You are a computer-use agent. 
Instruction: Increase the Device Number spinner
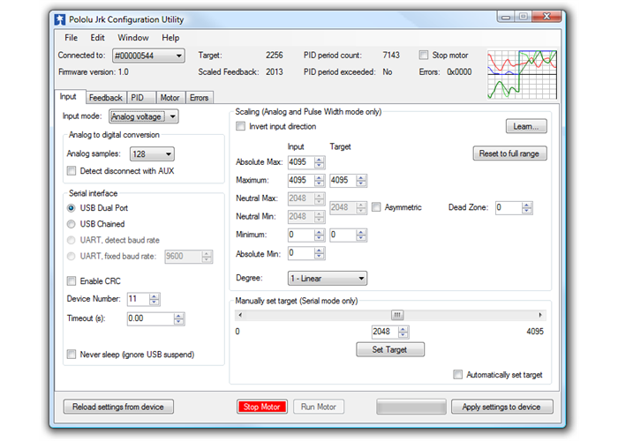click(155, 296)
